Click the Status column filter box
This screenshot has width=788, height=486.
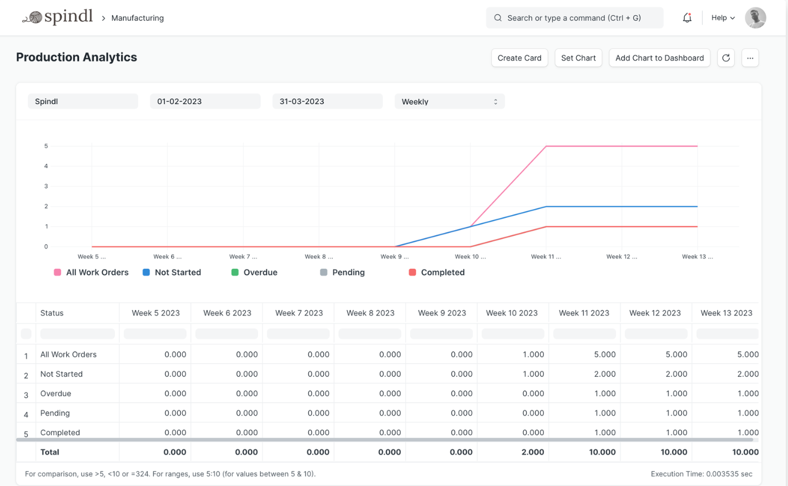pyautogui.click(x=77, y=334)
